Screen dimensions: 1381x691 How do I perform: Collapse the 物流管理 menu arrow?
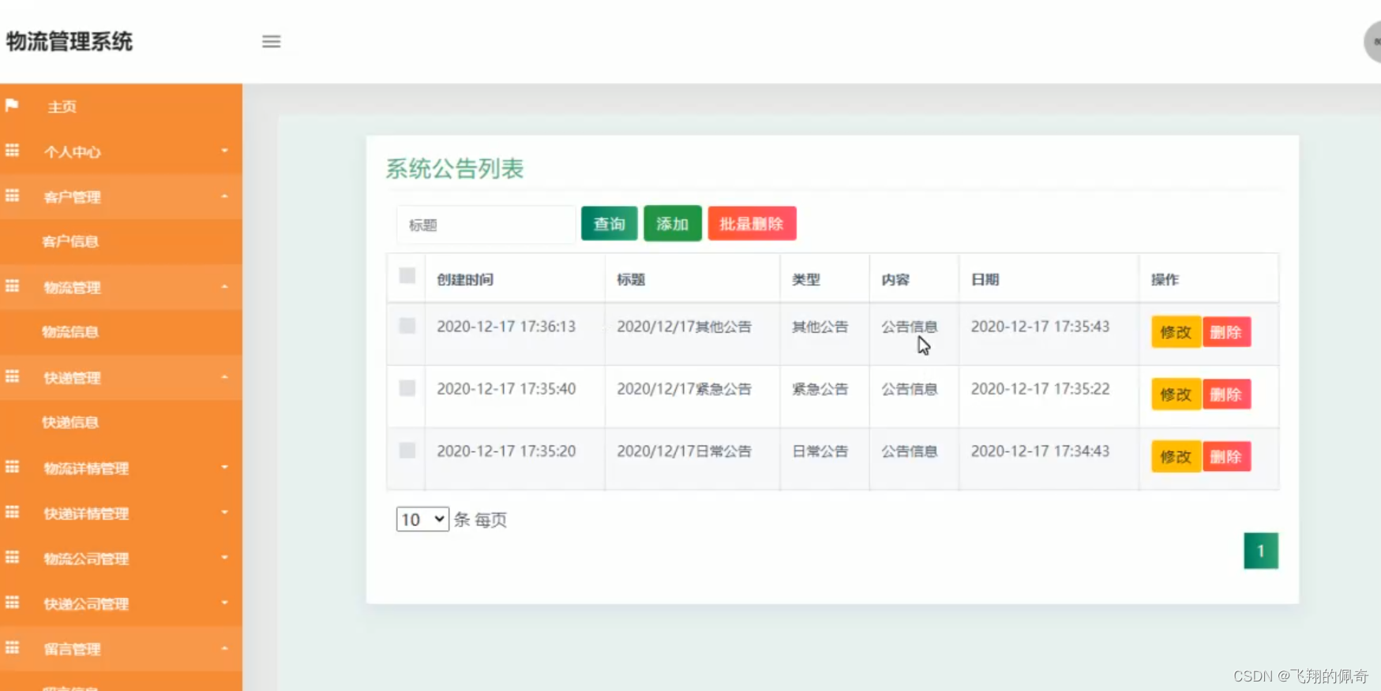point(224,286)
